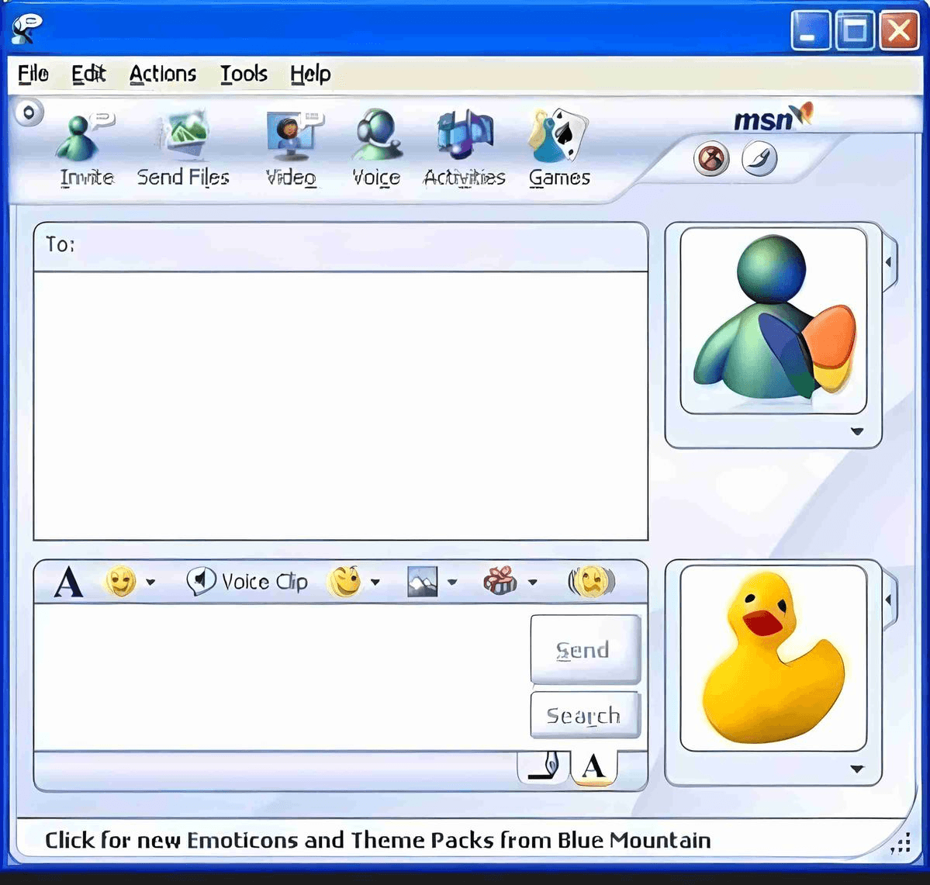Collapse the toolbar with the round button
The height and width of the screenshot is (885, 930).
tap(29, 113)
